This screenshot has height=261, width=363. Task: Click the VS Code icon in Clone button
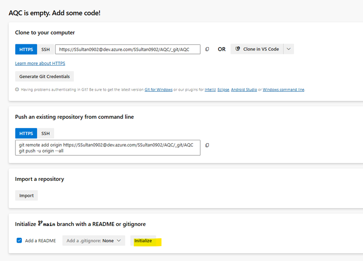coord(237,49)
